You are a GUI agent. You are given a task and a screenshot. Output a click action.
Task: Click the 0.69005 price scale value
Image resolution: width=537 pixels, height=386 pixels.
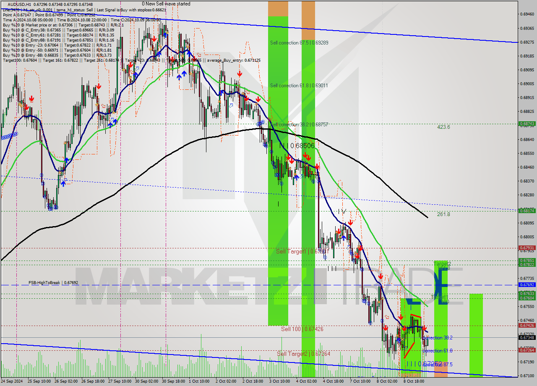tap(527, 83)
